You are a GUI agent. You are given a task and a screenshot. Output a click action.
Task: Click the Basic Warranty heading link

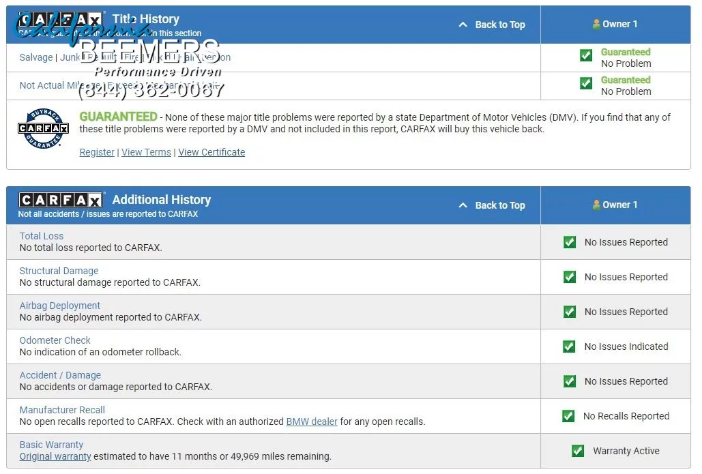coord(51,445)
